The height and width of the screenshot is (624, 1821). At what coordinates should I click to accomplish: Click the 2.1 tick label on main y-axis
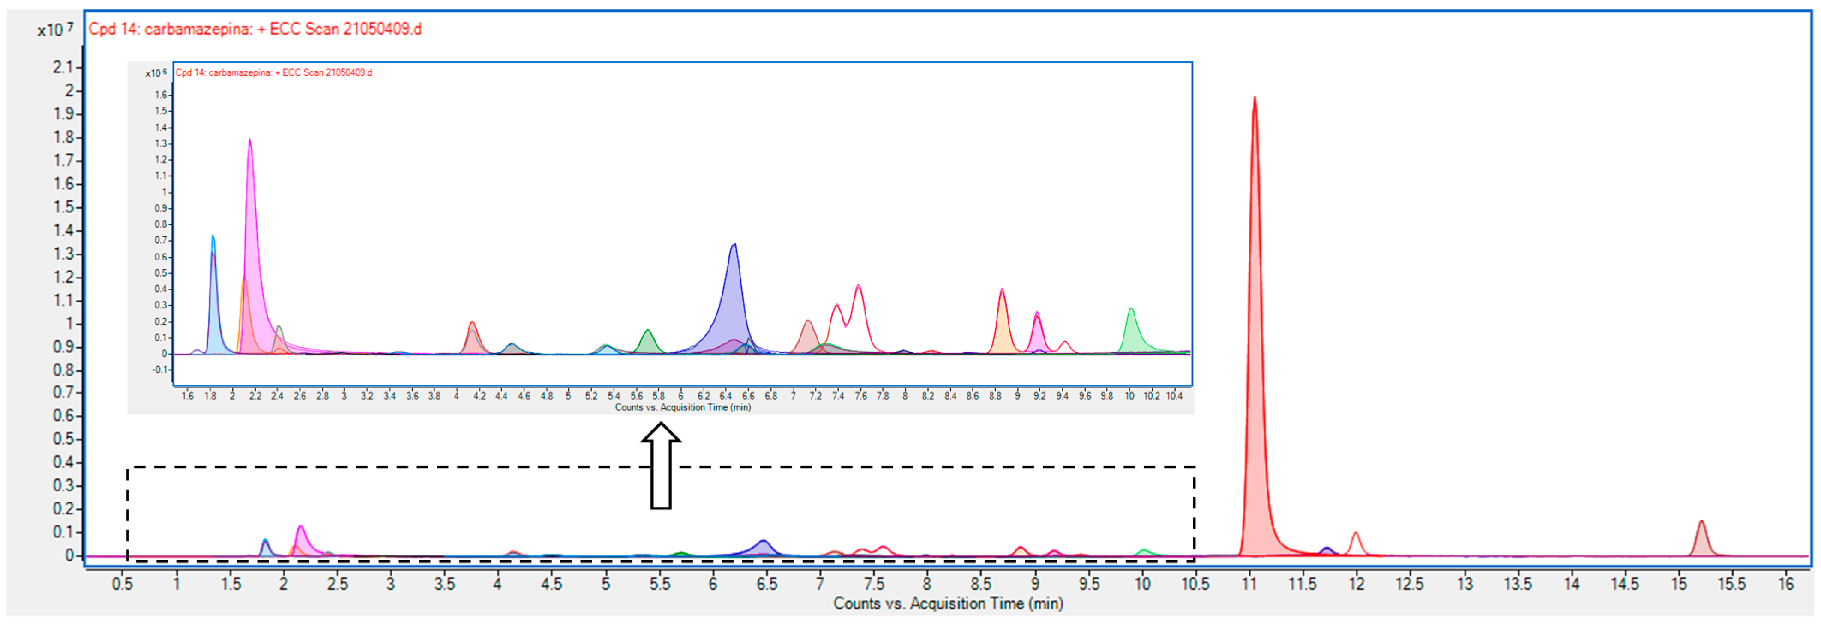[x=63, y=67]
